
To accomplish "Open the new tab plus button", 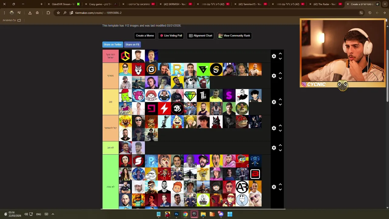I will pos(41,4).
